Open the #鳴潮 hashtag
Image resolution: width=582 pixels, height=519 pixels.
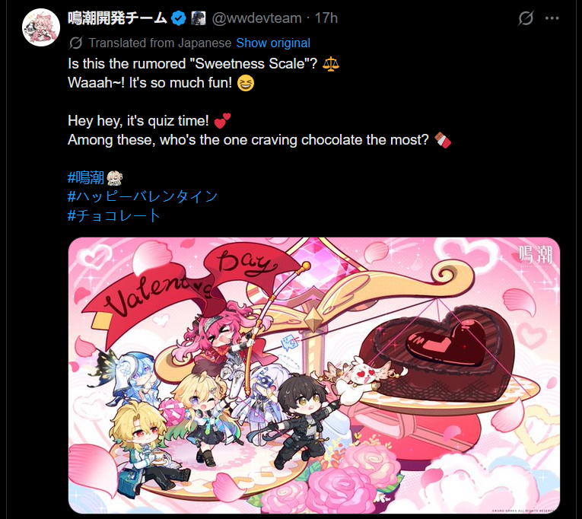point(86,178)
